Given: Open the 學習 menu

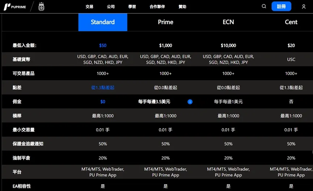Looking at the screenshot, I should [132, 6].
